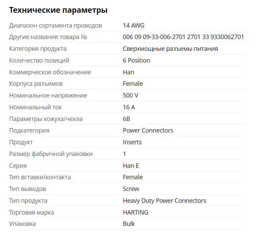Click the '500 V' rated voltage value
The image size is (280, 232).
coord(131,95)
